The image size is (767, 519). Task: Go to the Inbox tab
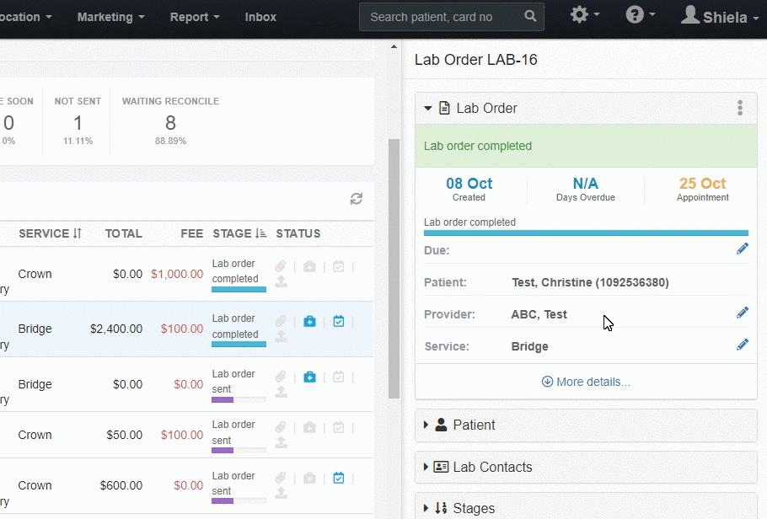260,17
